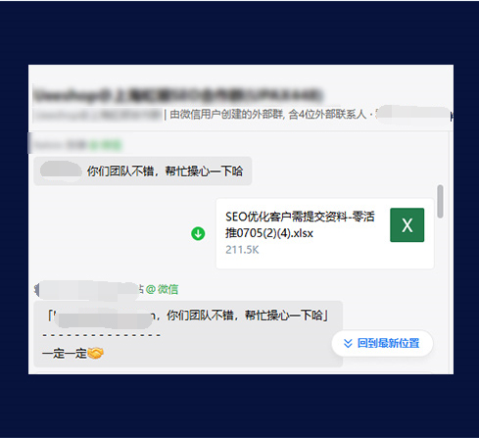Click the double-chevron down arrow icon
Viewport: 479px width, 438px height.
click(x=348, y=343)
